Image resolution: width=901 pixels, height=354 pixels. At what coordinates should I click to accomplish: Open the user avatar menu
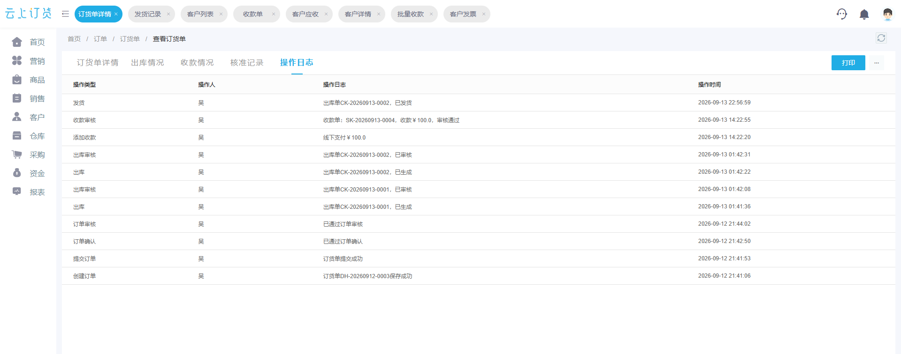[x=887, y=14]
